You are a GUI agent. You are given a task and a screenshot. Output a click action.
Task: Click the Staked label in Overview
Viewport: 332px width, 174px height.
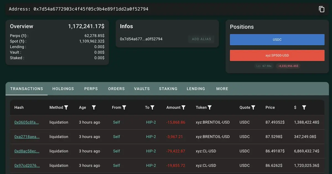click(17, 58)
